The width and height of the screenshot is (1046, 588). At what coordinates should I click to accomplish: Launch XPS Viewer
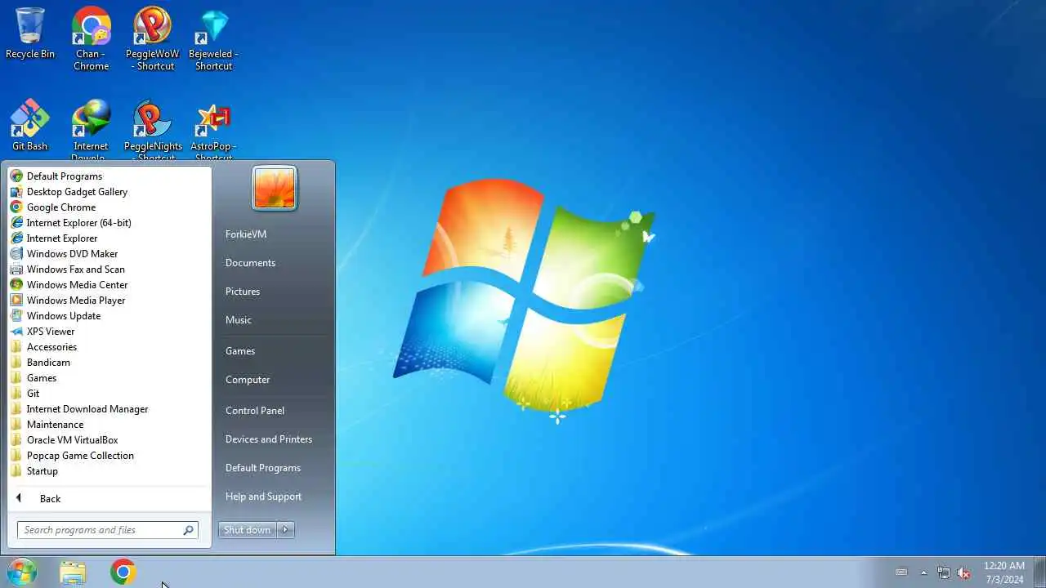(x=110, y=332)
